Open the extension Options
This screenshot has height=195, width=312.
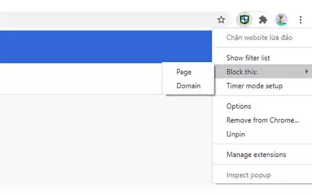pyautogui.click(x=239, y=106)
